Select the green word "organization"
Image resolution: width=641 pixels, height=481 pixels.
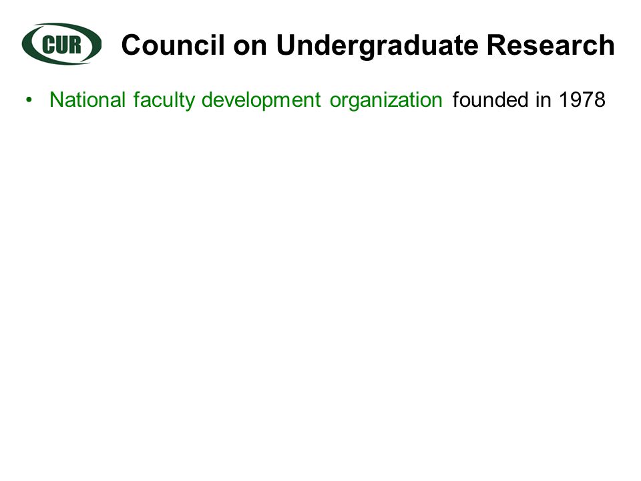386,101
